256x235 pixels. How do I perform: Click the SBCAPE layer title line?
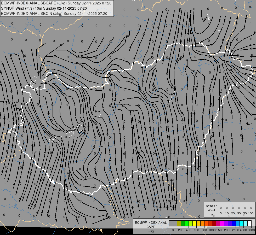(56, 3)
